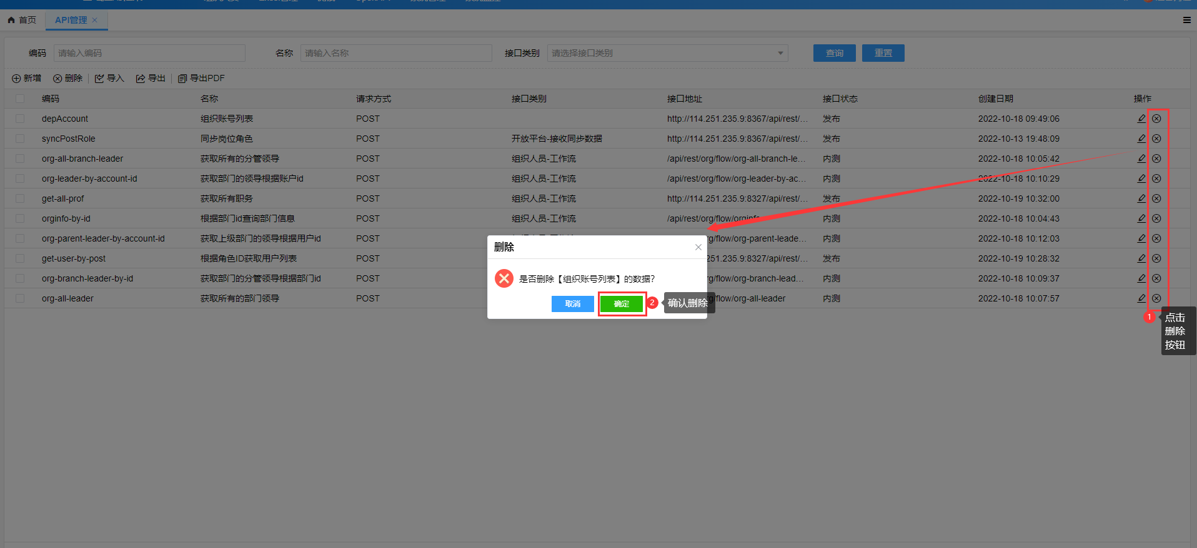Click the 新增 add icon in toolbar
The image size is (1197, 548).
[x=17, y=79]
